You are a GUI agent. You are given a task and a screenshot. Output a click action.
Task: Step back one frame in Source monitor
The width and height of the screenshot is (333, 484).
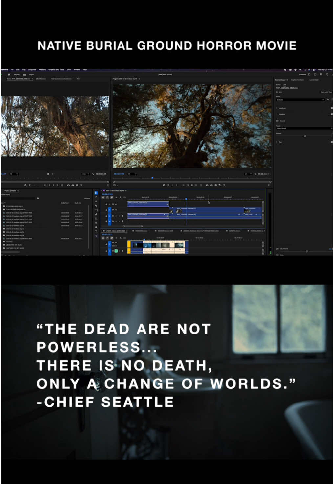pyautogui.click(x=49, y=185)
